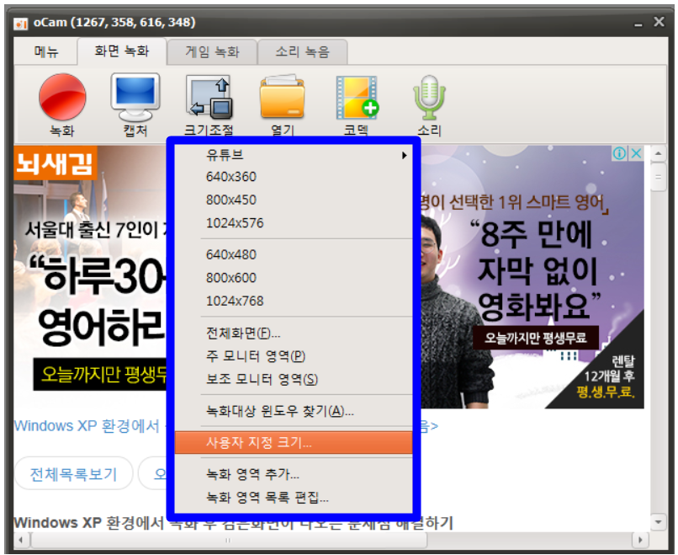Switch to the 화면 녹화 tab

click(x=122, y=51)
